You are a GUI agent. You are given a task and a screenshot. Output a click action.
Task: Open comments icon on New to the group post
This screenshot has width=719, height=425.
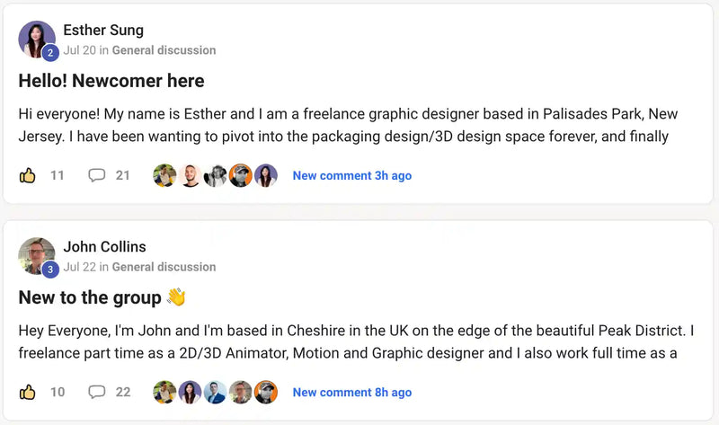click(96, 392)
